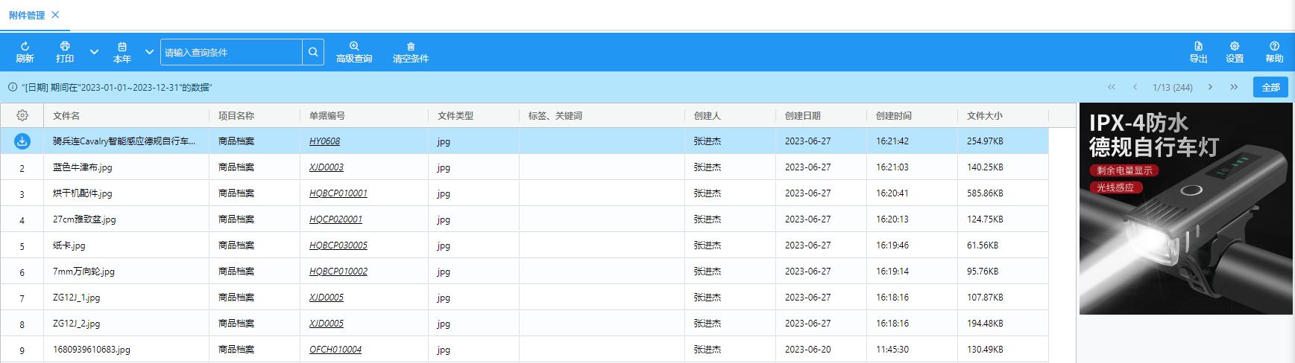Screen dimensions: 1295x363
Task: Click the 全部 button
Action: (1270, 87)
